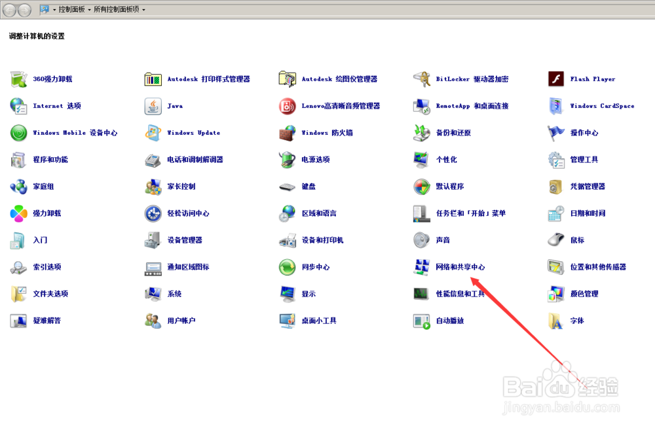Open the 360强力卸载 icon

coord(19,79)
